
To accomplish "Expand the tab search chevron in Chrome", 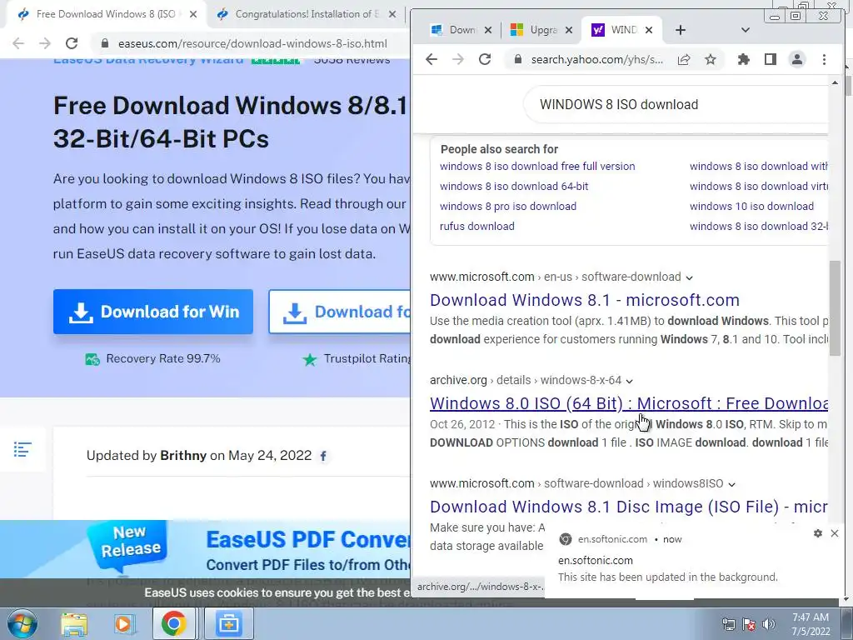I will 746,30.
